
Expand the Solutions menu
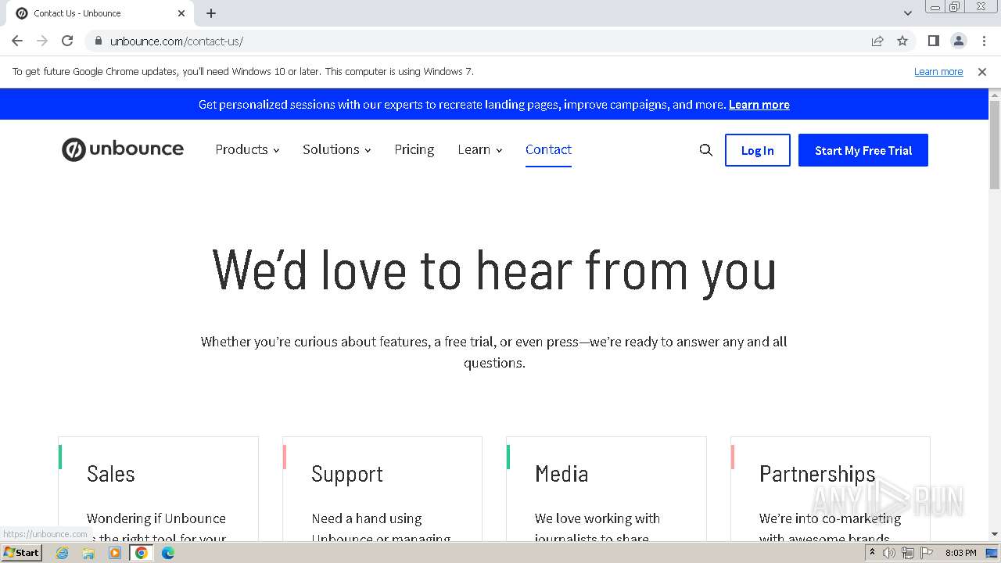pyautogui.click(x=337, y=149)
